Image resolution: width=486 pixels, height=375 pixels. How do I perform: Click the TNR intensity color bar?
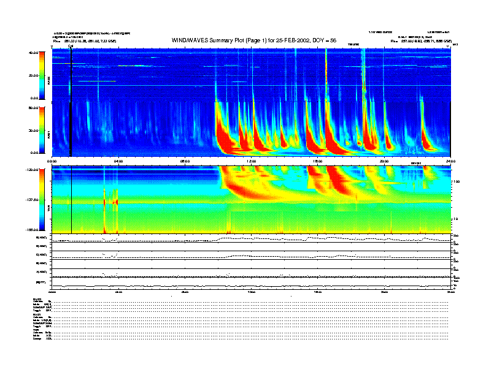click(42, 200)
